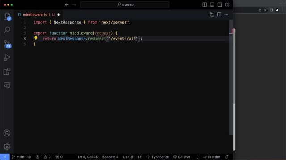The height and width of the screenshot is (160, 286).
Task: Publish changes with cloud sync icon
Action: pos(29,157)
